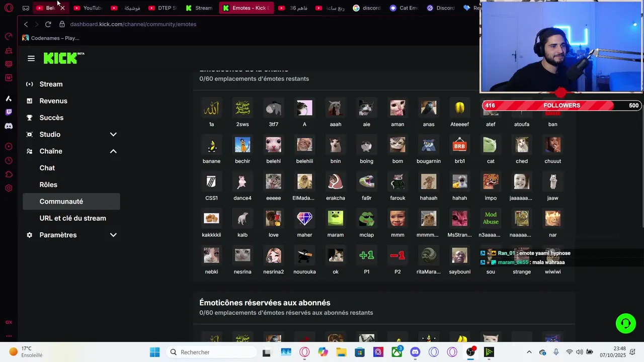Select the 'Ateeeef' emote
This screenshot has width=644, height=362.
(x=459, y=108)
